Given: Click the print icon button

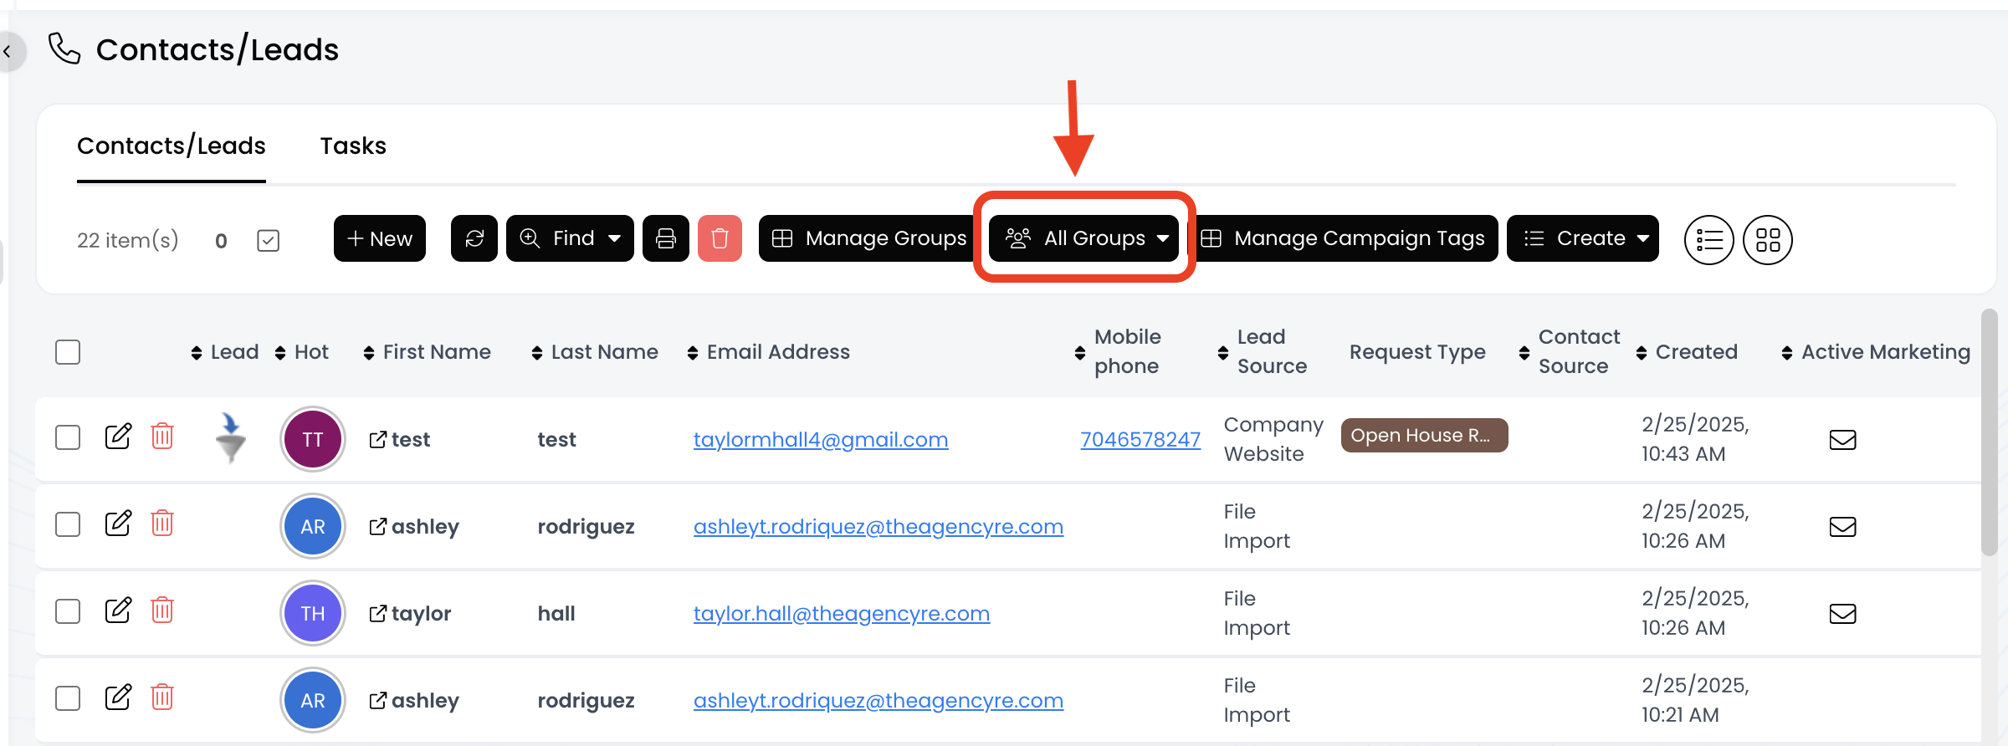Looking at the screenshot, I should point(665,239).
